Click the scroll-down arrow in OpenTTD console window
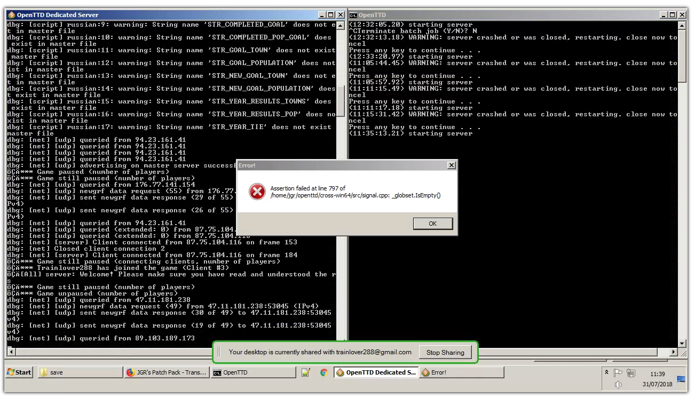 click(682, 343)
